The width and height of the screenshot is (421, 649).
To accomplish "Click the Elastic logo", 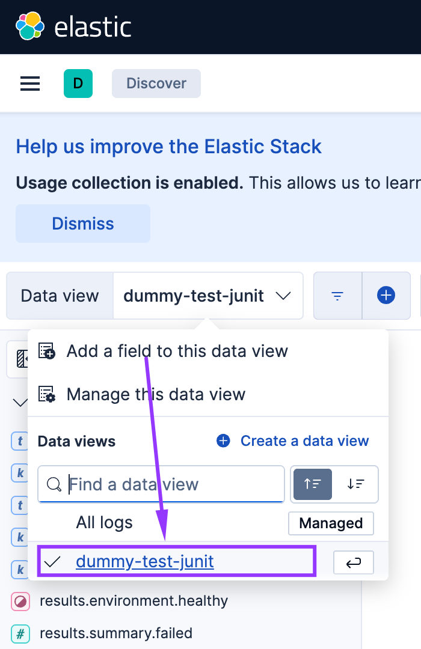I will pyautogui.click(x=73, y=26).
